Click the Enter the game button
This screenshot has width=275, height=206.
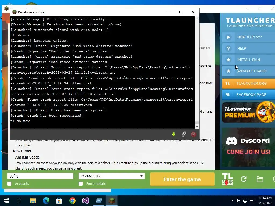pos(182,179)
